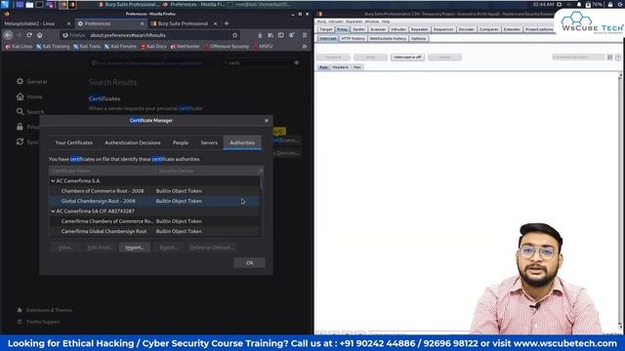Open Burp Proxy tab
The width and height of the screenshot is (625, 351).
[x=343, y=29]
